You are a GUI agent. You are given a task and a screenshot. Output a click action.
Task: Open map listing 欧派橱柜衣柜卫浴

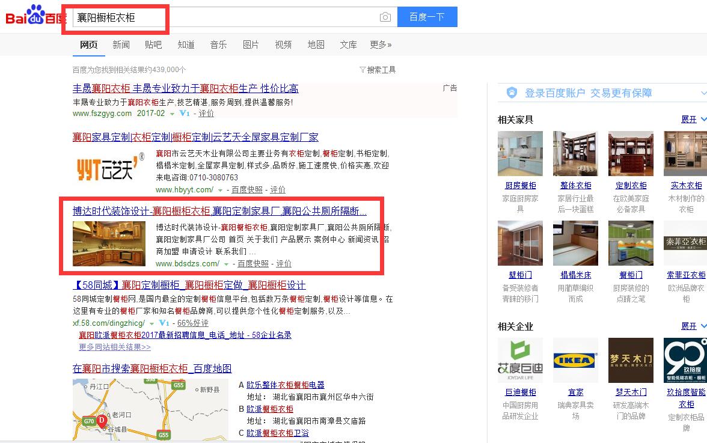coord(278,433)
